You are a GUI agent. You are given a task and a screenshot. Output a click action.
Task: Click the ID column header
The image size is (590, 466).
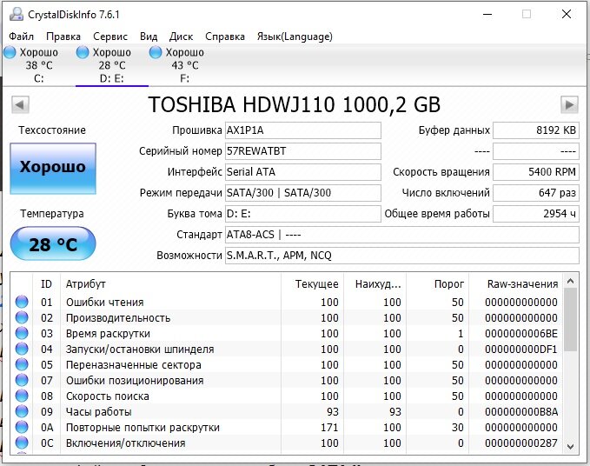(x=47, y=283)
